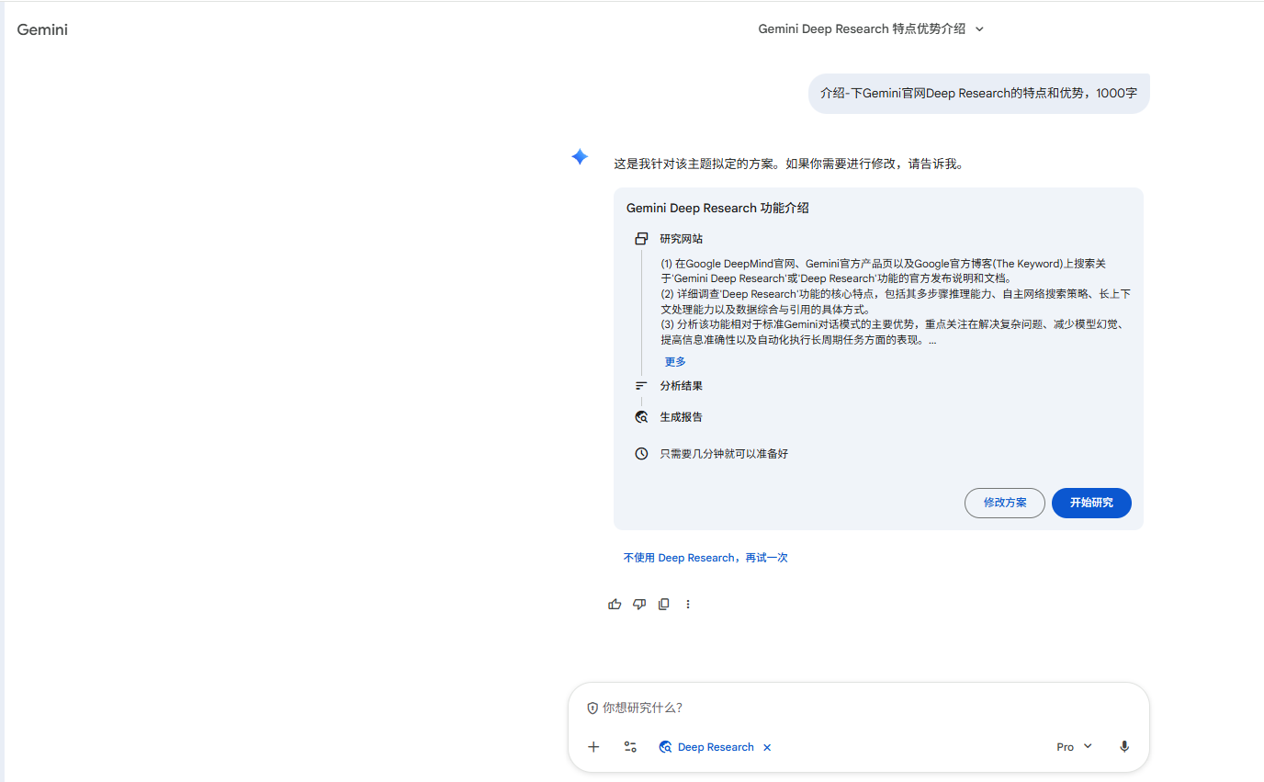Screen dimensions: 1264x782
Task: Click the blue Gemini sparkle icon
Action: (580, 157)
